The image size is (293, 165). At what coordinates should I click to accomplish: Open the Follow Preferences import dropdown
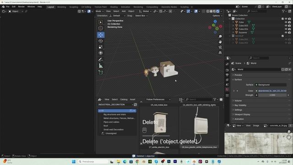158,99
